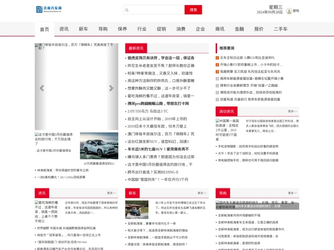Screen dimensions: 334x250
Task: Open the 报价 navigation tab
Action: [259, 29]
